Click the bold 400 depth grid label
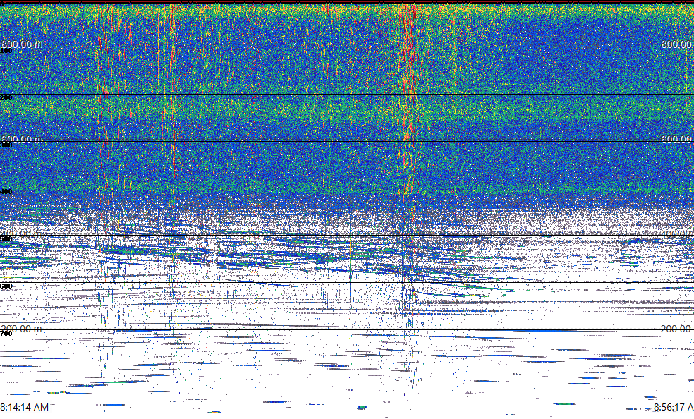 [6, 192]
